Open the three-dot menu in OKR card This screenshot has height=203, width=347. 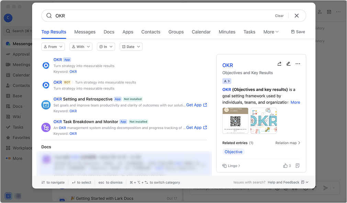[x=298, y=64]
